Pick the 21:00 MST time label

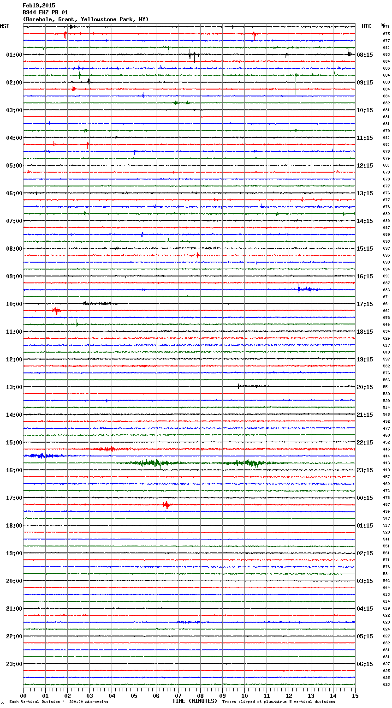click(14, 609)
